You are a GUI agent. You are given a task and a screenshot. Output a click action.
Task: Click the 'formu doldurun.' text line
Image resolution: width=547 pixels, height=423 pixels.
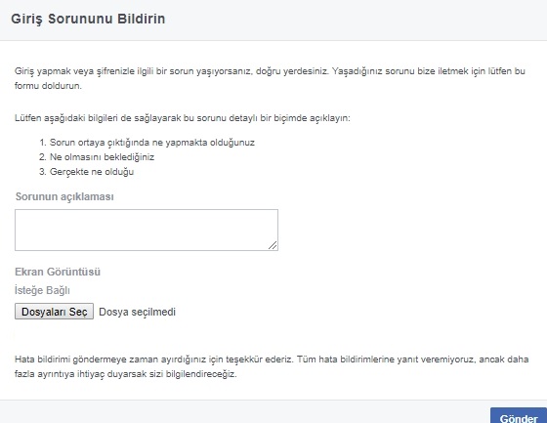coord(48,86)
